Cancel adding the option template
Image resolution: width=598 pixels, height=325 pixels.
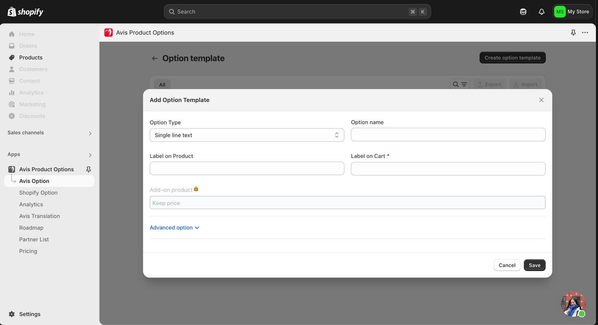[x=507, y=265]
